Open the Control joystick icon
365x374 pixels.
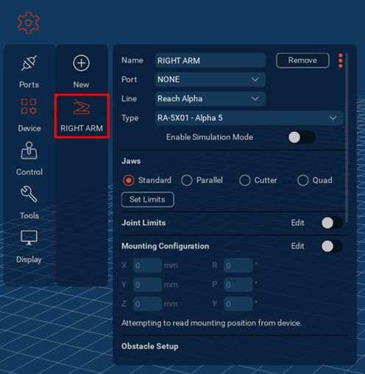point(29,150)
